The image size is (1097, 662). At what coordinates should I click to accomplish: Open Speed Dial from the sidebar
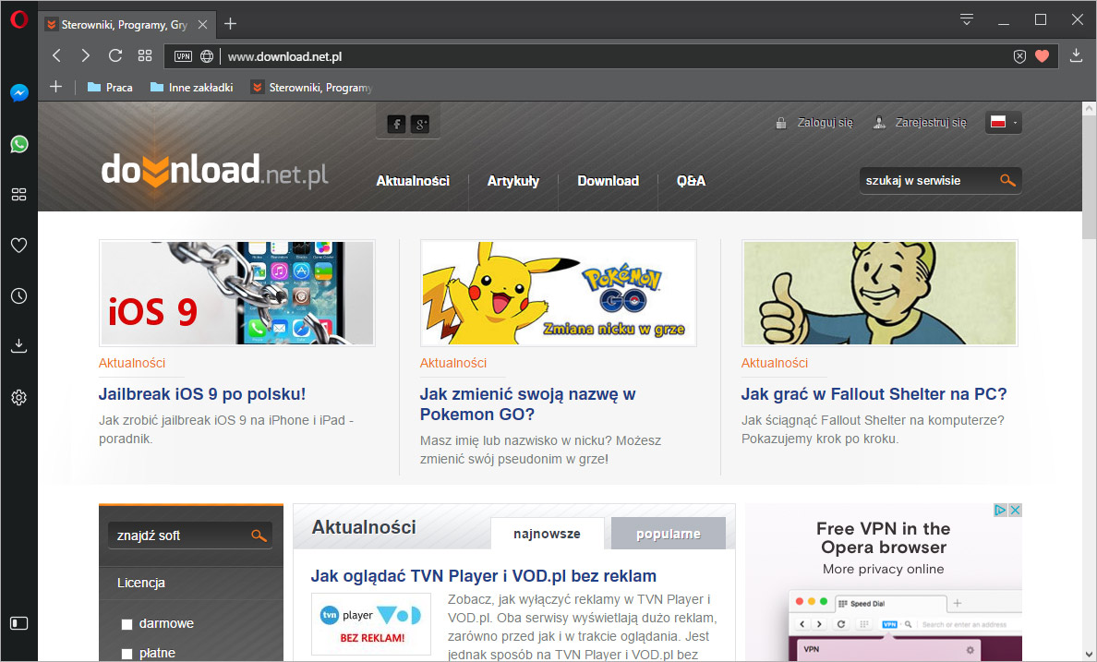tap(18, 195)
